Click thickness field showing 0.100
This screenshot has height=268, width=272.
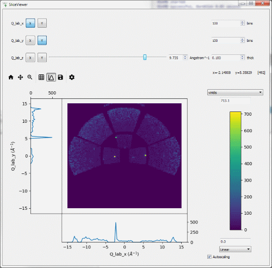point(226,58)
